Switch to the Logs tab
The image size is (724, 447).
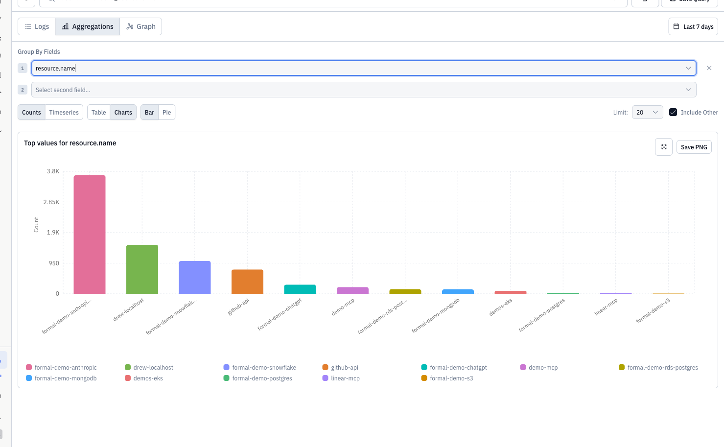point(37,26)
